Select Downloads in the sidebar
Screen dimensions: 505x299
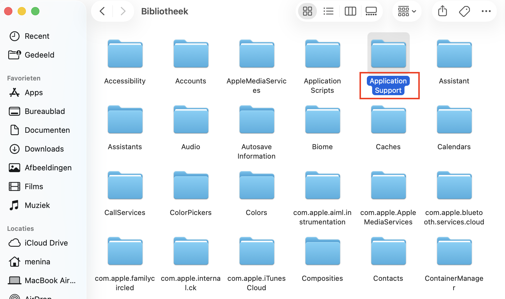[x=44, y=149]
